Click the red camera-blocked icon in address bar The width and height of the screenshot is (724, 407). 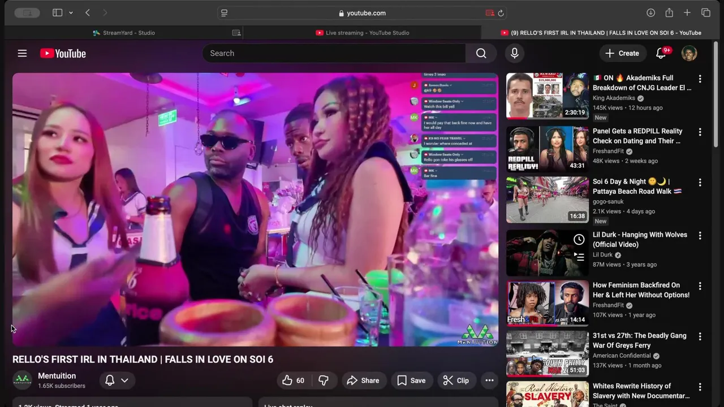[x=490, y=13]
